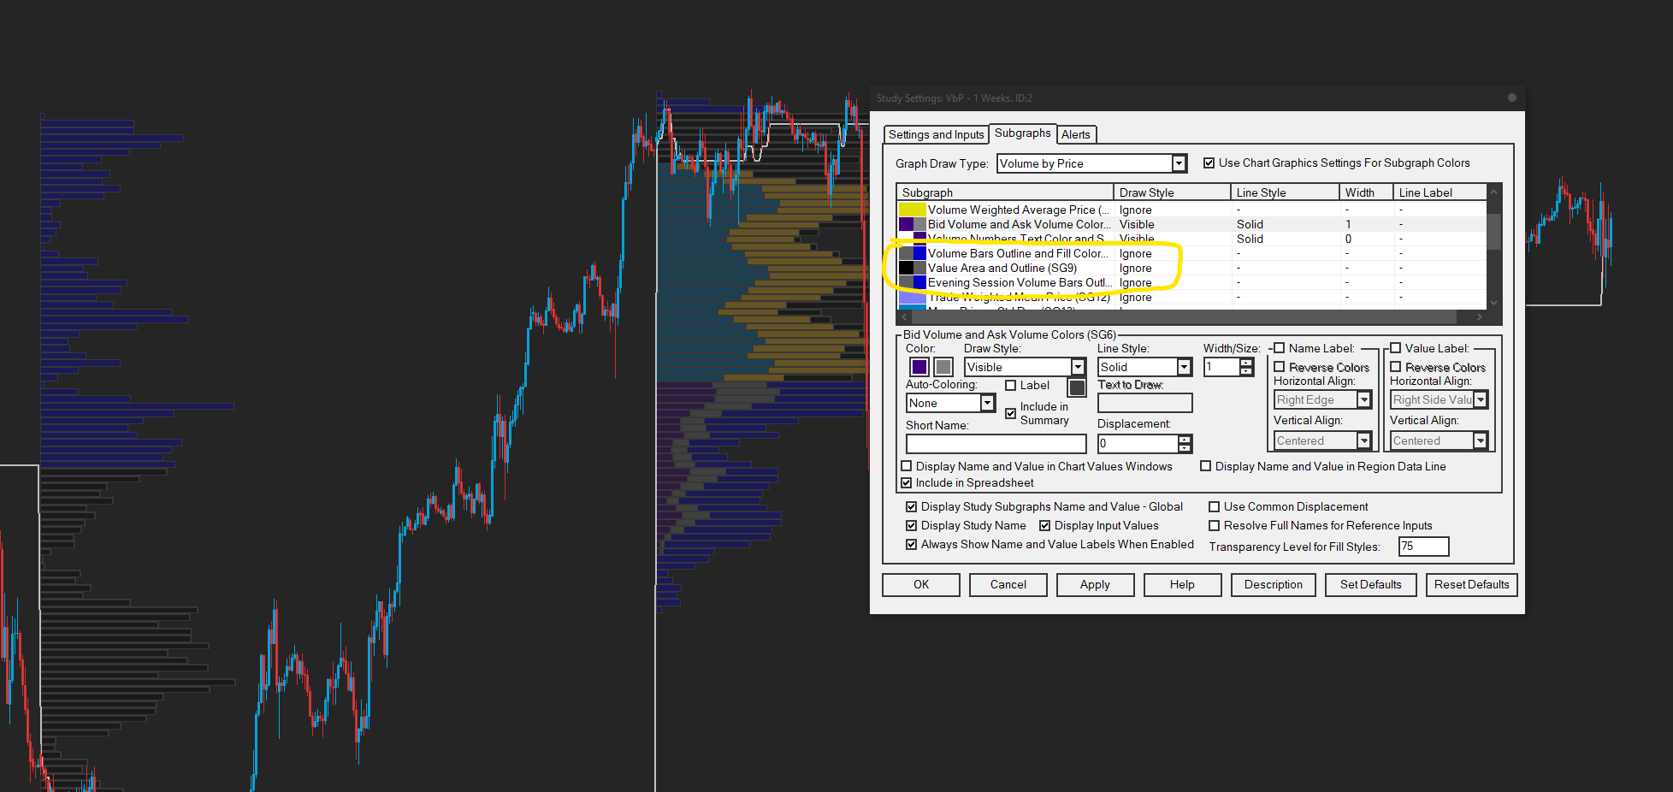Click the Displacement spinner arrows
The width and height of the screenshot is (1673, 792).
click(1185, 444)
